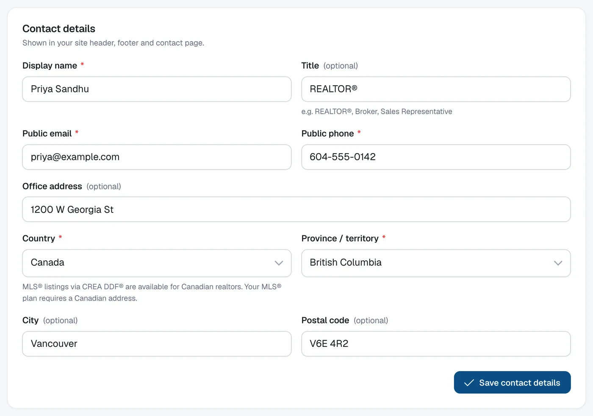Click the Display name label
Viewport: 593px width, 416px height.
(50, 66)
